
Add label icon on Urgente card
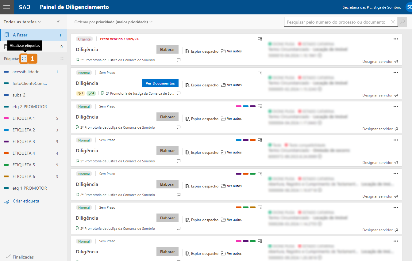click(x=260, y=39)
